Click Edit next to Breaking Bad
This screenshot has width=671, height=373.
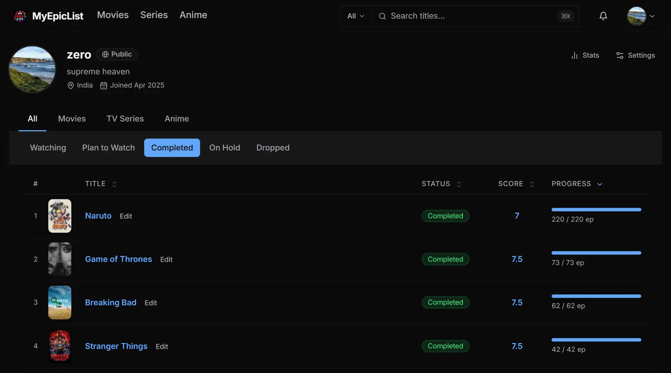pos(151,303)
